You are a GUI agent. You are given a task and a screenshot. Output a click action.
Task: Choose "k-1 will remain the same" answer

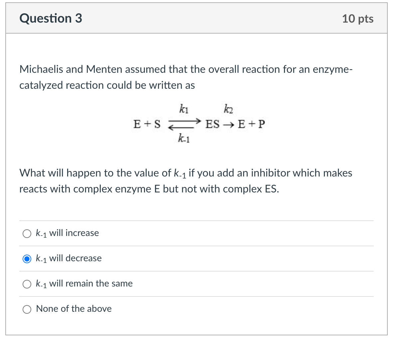click(27, 284)
